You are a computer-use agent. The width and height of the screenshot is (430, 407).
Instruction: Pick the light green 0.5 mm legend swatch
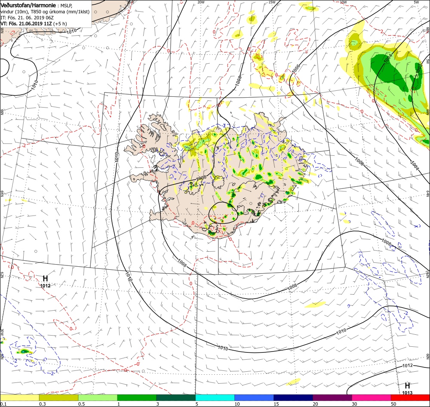pos(98,398)
